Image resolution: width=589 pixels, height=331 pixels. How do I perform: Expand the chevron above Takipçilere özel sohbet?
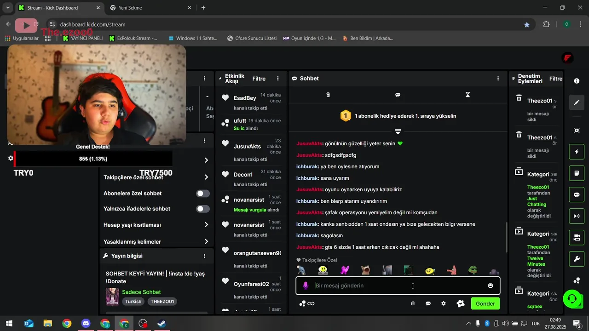coord(206,160)
